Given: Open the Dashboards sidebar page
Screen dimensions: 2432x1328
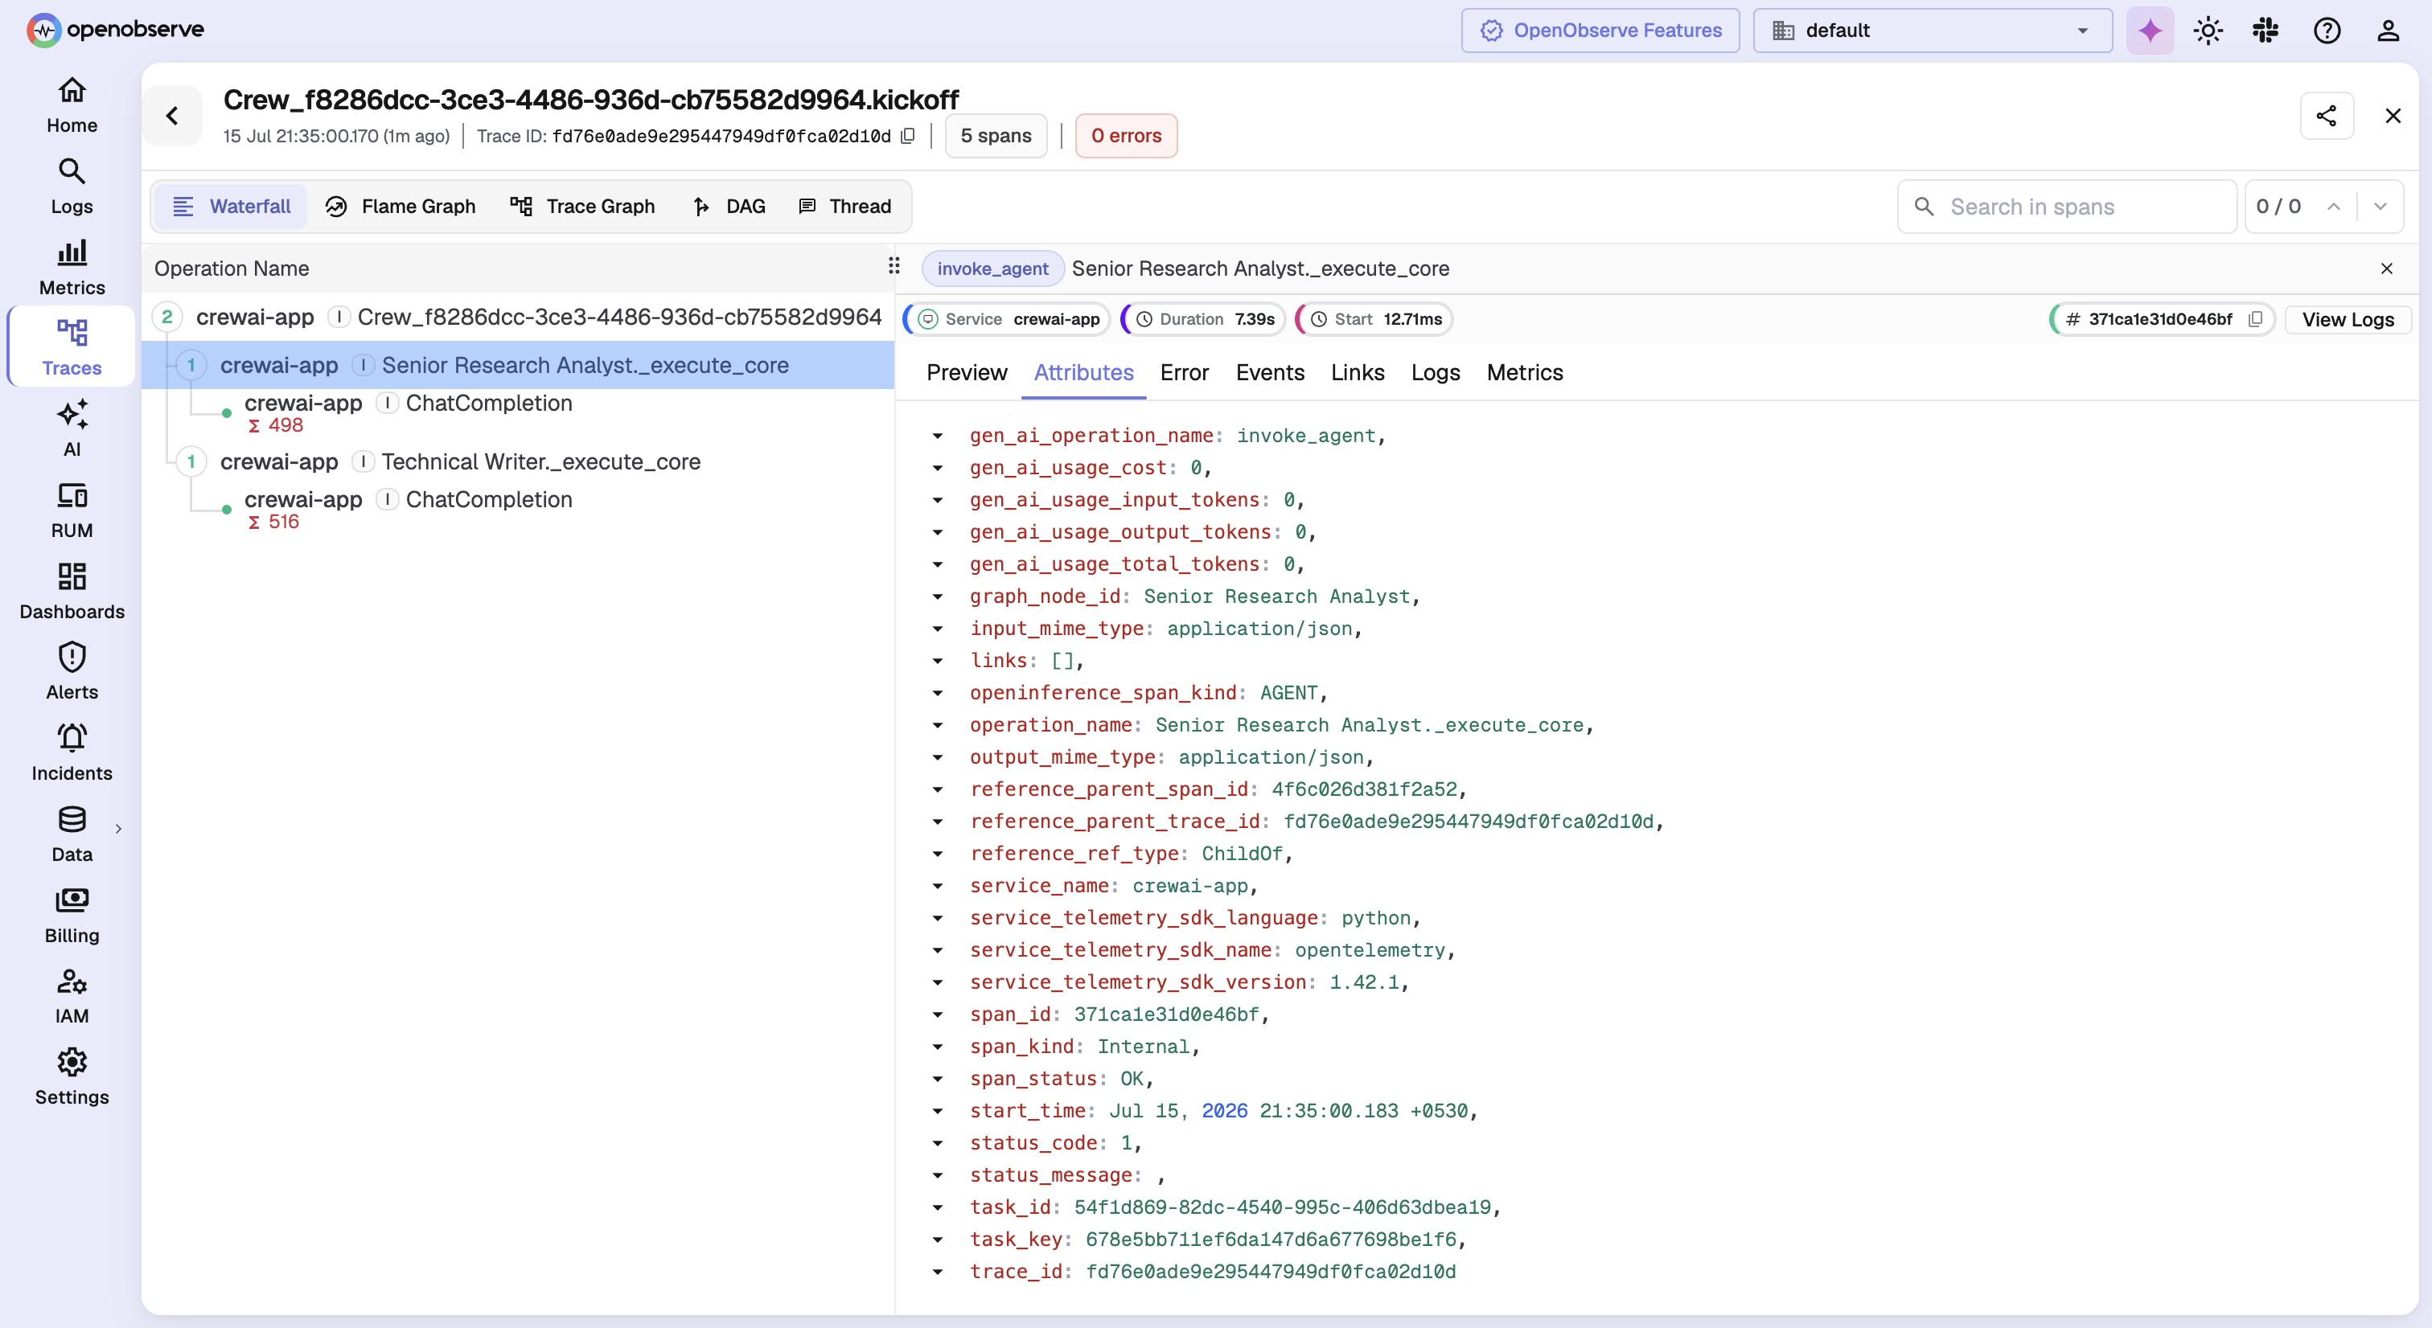Looking at the screenshot, I should [72, 591].
